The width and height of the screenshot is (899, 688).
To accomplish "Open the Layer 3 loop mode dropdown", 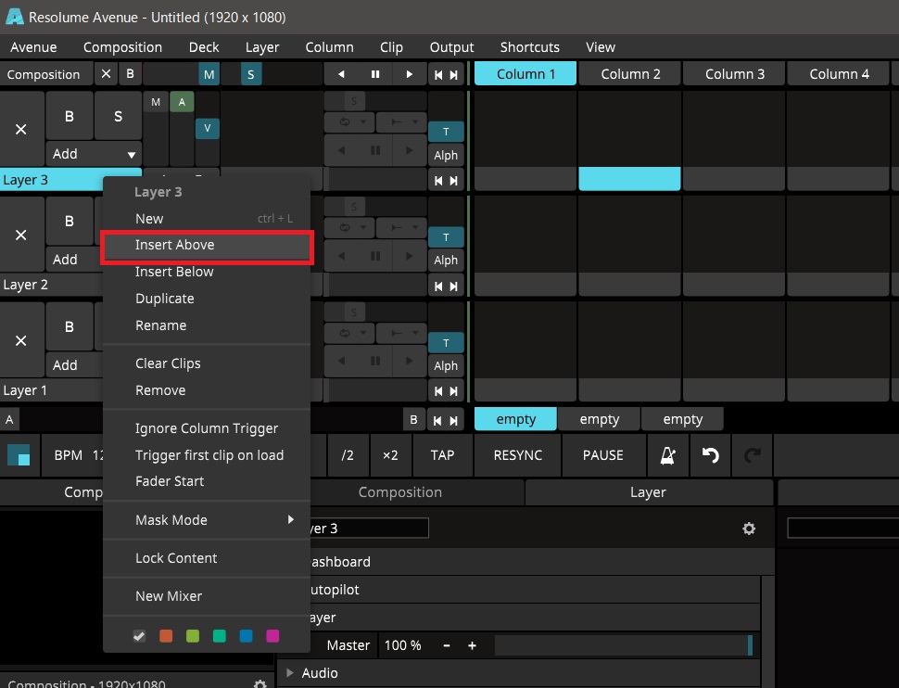I will click(x=349, y=121).
